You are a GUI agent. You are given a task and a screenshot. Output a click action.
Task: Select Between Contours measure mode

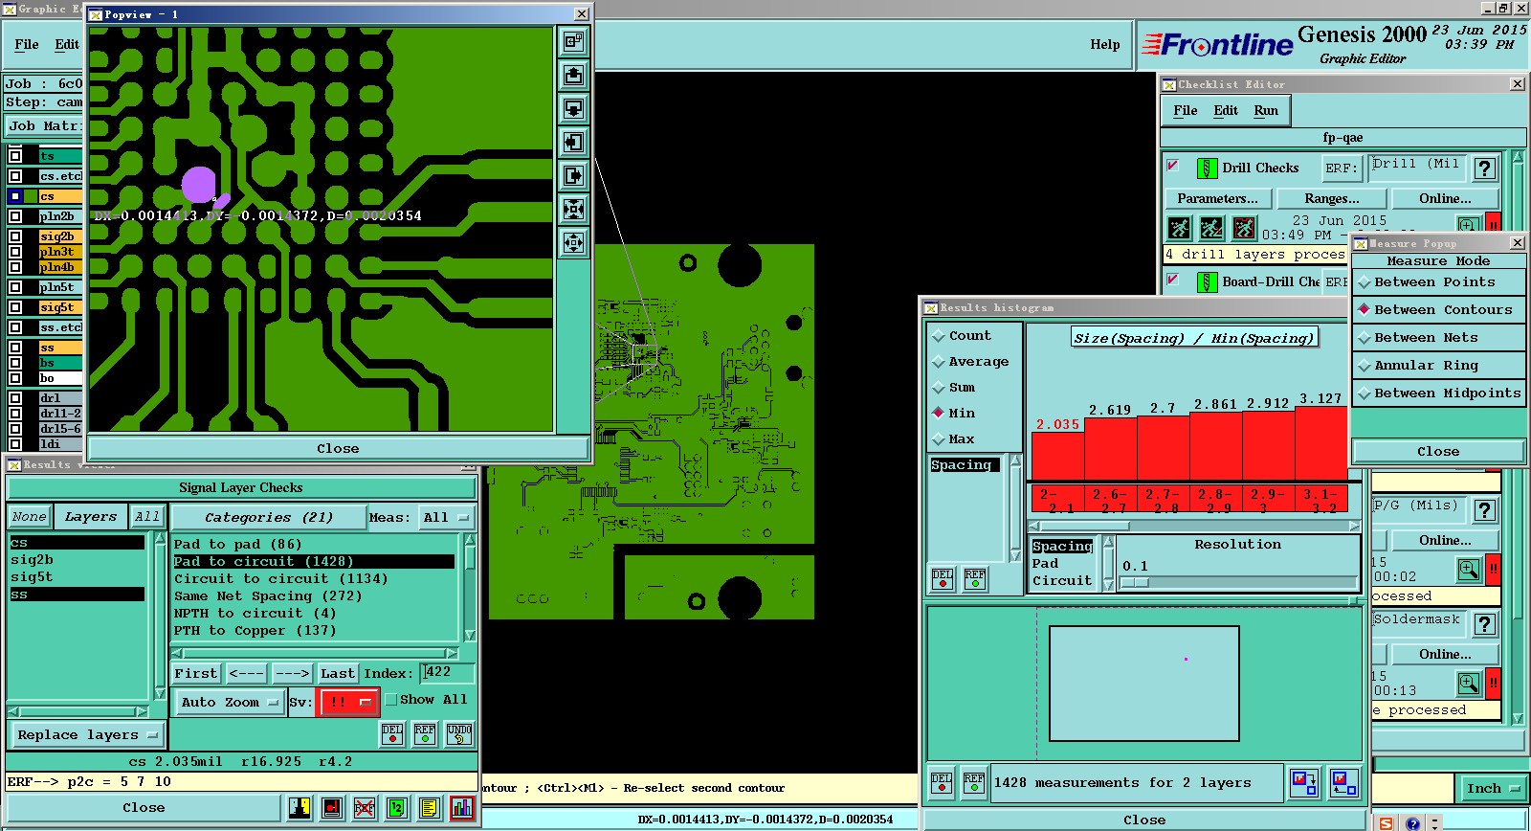point(1438,310)
